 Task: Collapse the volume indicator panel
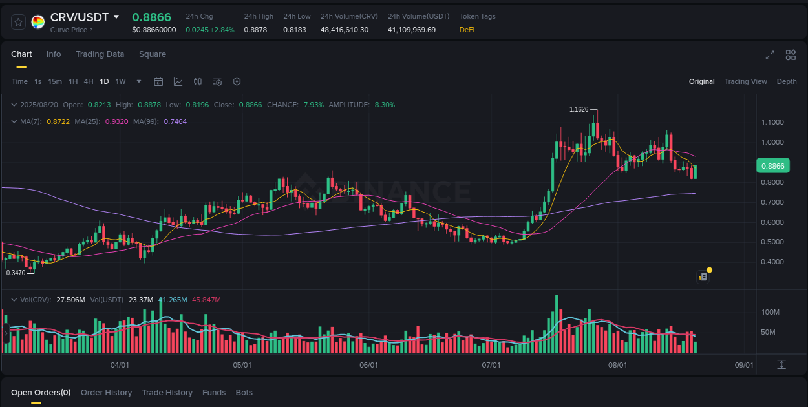click(14, 299)
